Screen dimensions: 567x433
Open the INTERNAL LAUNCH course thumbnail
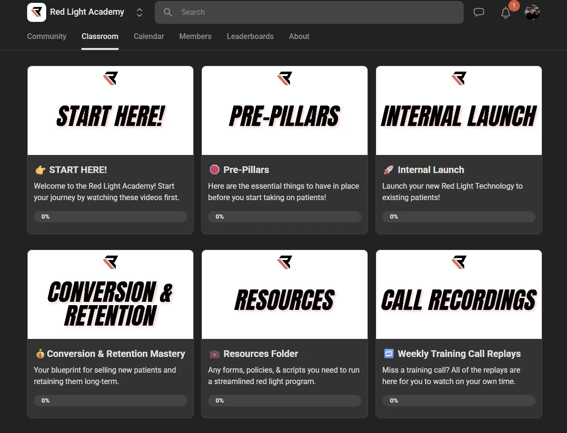459,110
